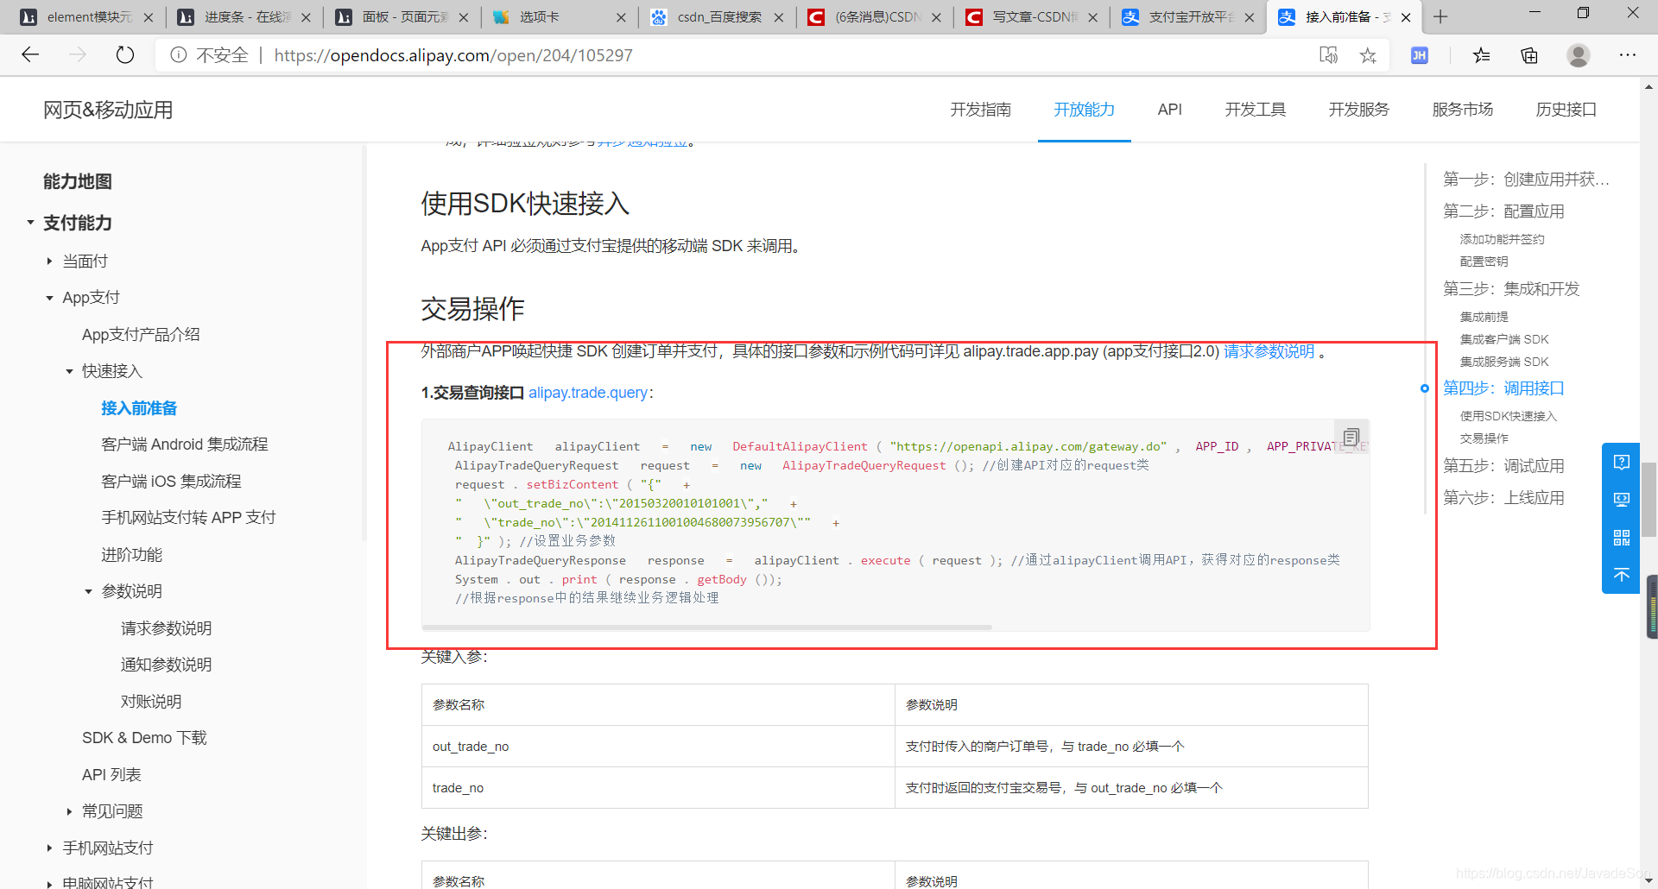Expand the 当面付 sidebar node
The height and width of the screenshot is (889, 1658).
(x=49, y=261)
